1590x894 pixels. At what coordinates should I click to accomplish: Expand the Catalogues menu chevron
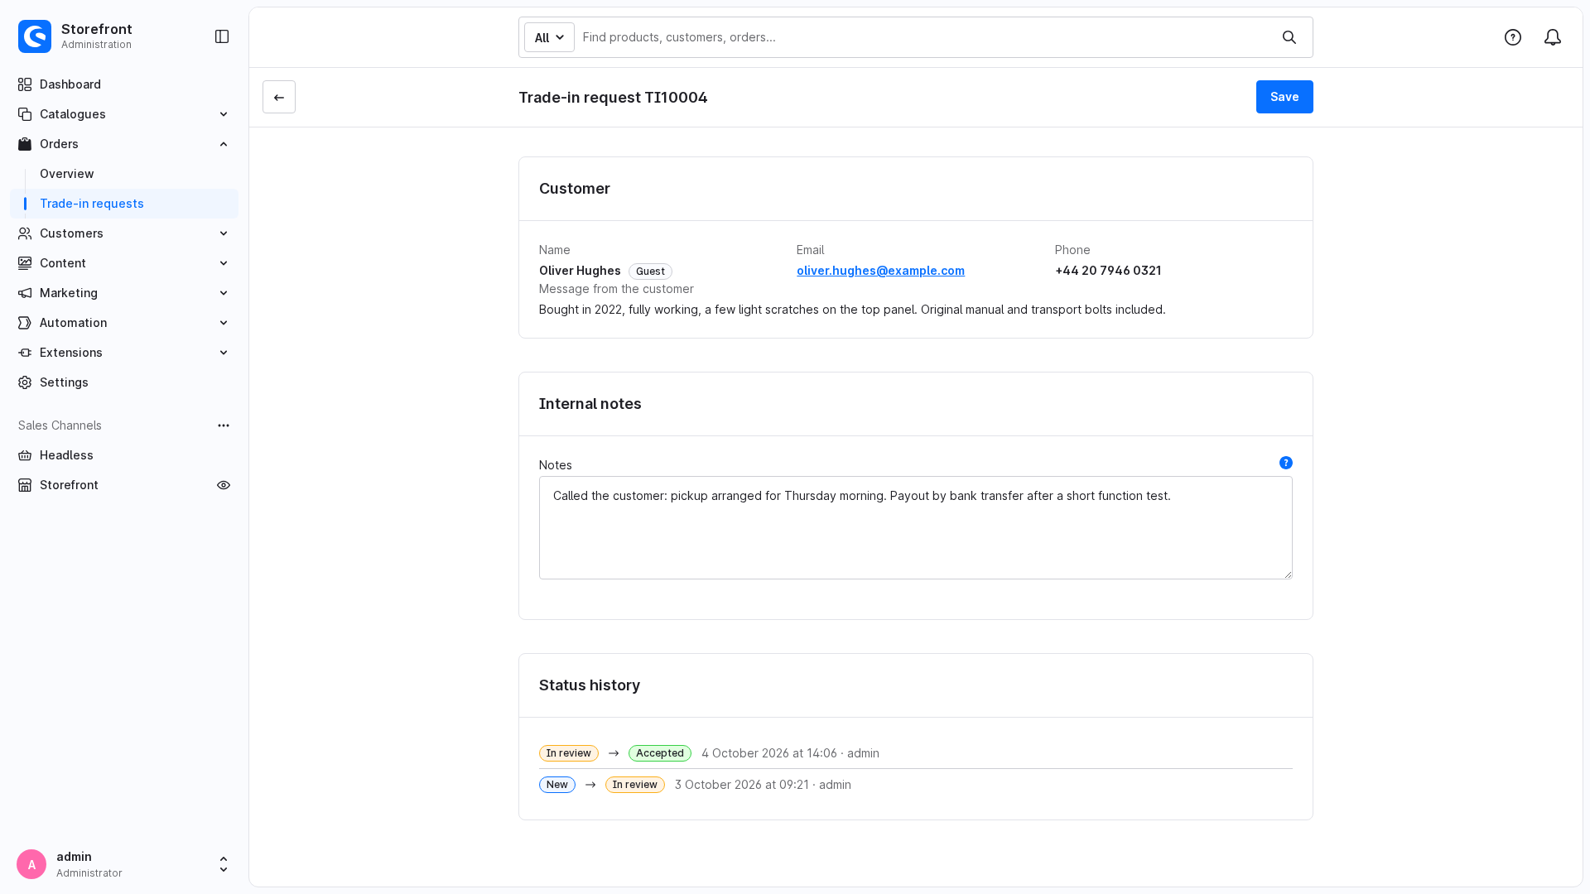pyautogui.click(x=224, y=114)
